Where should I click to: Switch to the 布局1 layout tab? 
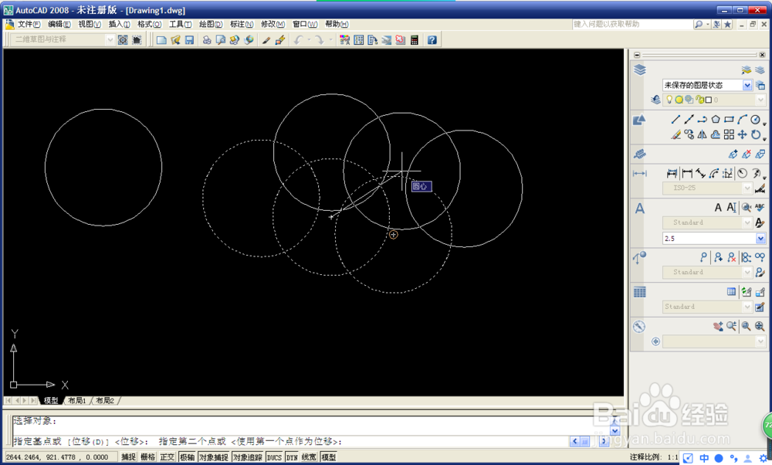(x=76, y=400)
